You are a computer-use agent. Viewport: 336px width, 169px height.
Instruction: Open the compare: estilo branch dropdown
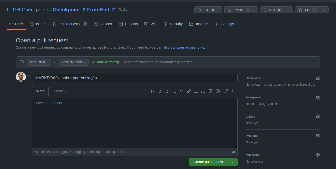point(74,62)
